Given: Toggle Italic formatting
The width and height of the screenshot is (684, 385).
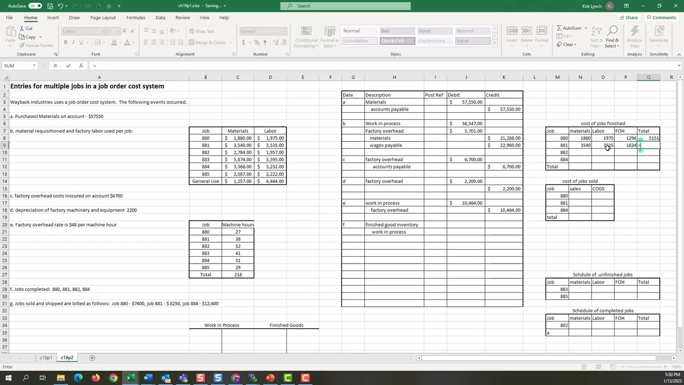Looking at the screenshot, I should pyautogui.click(x=73, y=43).
